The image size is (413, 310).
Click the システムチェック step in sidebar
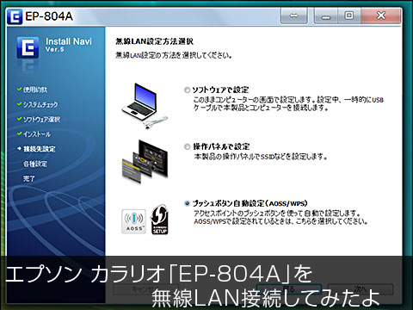tap(40, 104)
